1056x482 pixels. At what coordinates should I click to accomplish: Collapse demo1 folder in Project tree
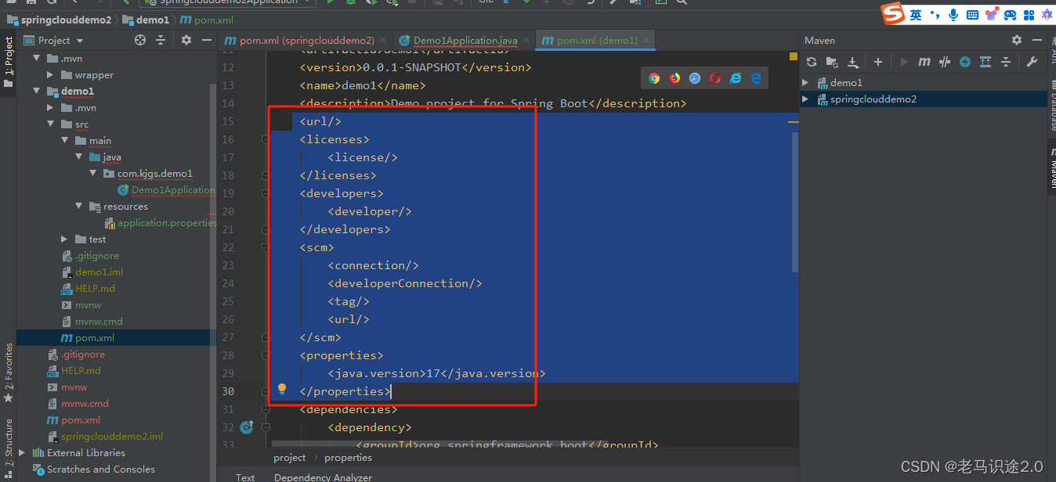click(36, 91)
